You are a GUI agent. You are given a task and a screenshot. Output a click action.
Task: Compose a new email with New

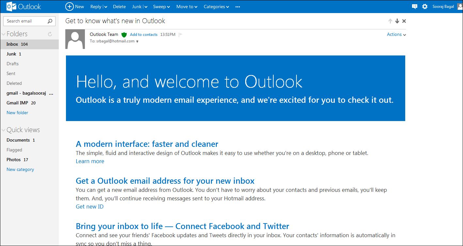(x=75, y=7)
